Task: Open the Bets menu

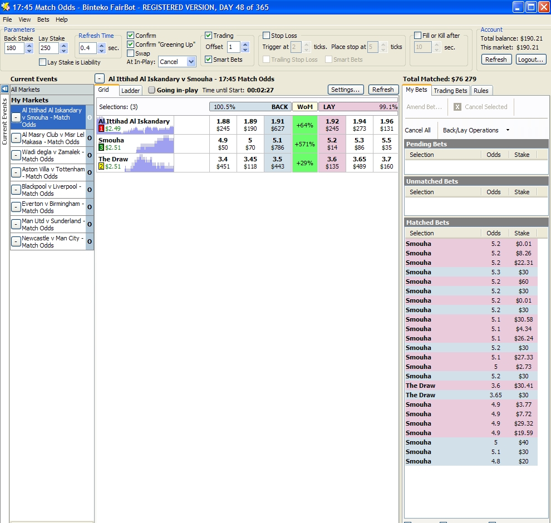Action: [x=43, y=19]
